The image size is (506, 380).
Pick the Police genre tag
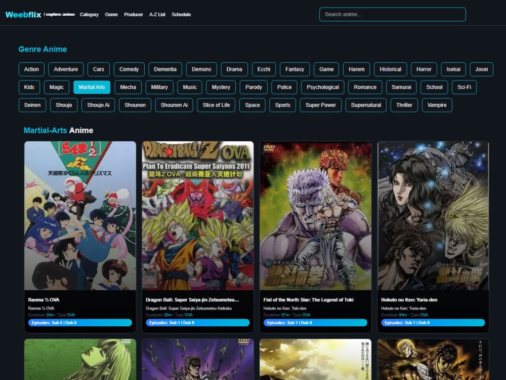click(284, 87)
